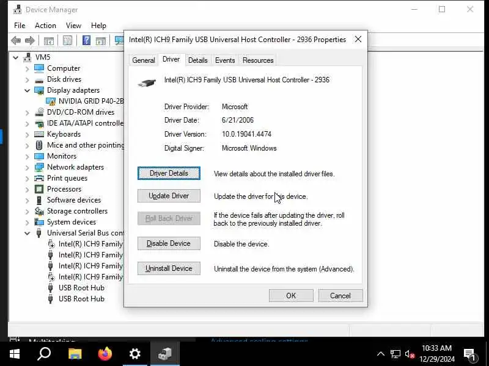
Task: Switch to the Details tab
Action: tap(197, 60)
